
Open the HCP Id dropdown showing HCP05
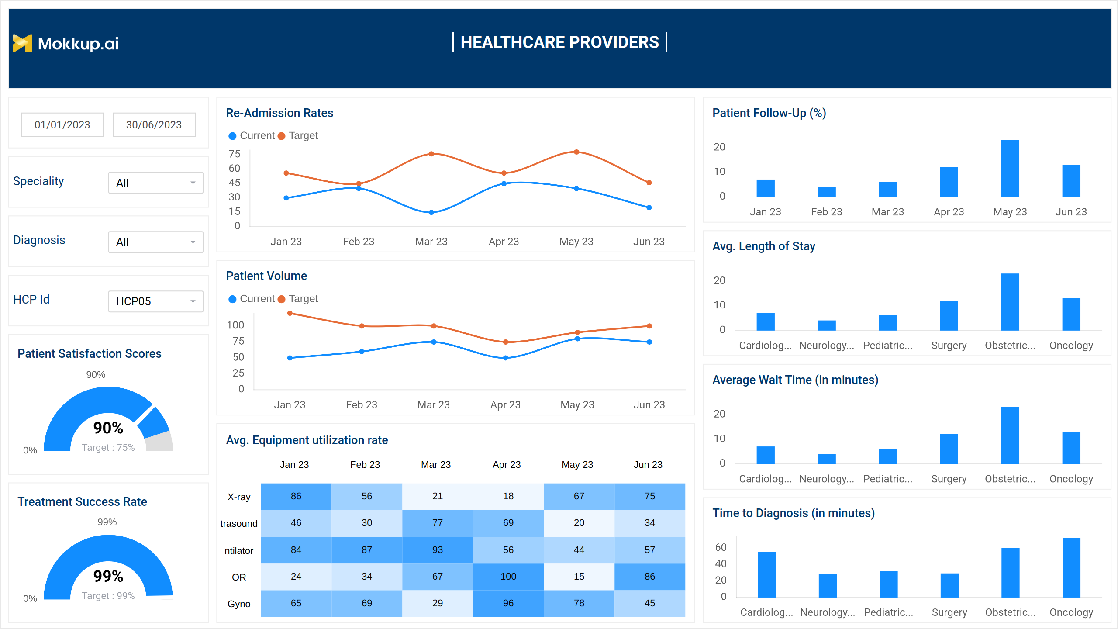coord(156,301)
